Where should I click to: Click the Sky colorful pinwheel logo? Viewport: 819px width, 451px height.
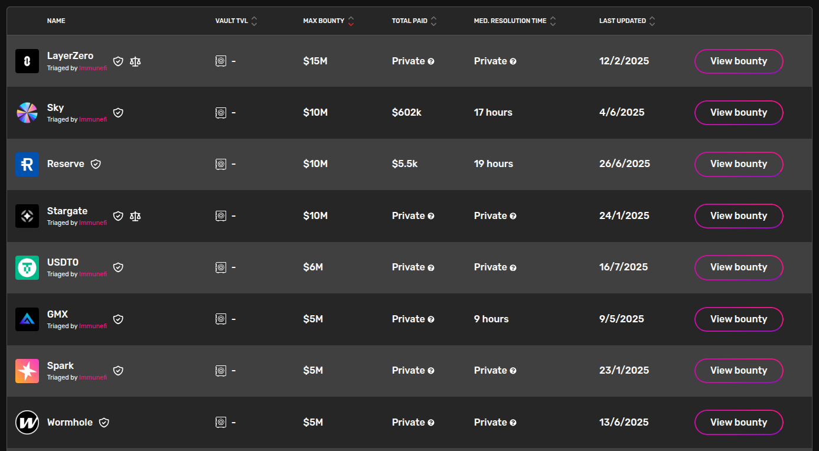coord(27,112)
